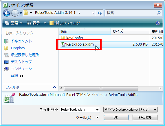Click the folder icon in address bar
165x126 pixels.
click(26, 13)
